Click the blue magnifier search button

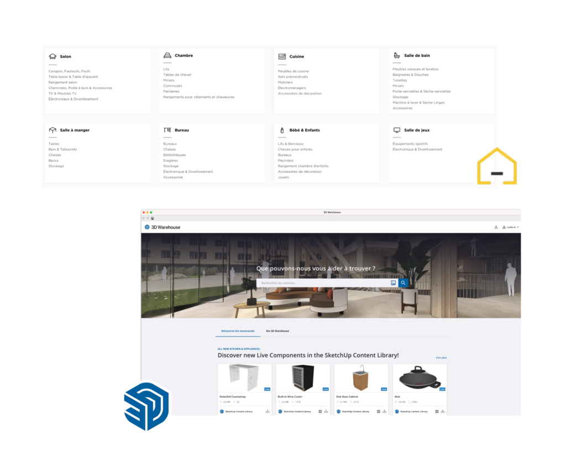[x=403, y=283]
